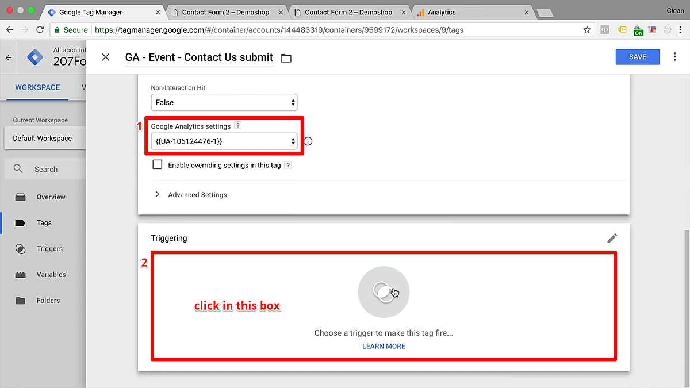The height and width of the screenshot is (388, 690).
Task: Click the Triggering section heading
Action: click(169, 238)
